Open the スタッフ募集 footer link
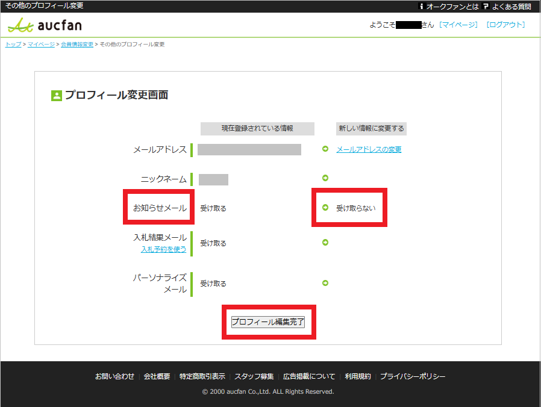 [254, 376]
